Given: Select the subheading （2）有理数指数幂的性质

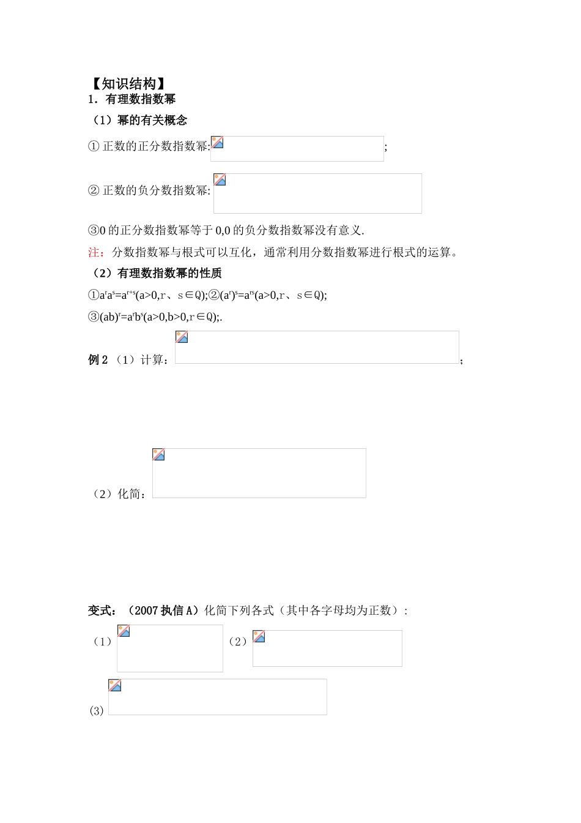Looking at the screenshot, I should (155, 273).
